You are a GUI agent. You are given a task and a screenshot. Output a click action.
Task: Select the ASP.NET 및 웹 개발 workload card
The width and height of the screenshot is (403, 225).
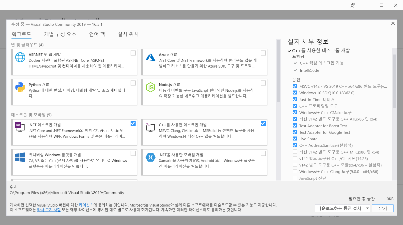point(74,62)
